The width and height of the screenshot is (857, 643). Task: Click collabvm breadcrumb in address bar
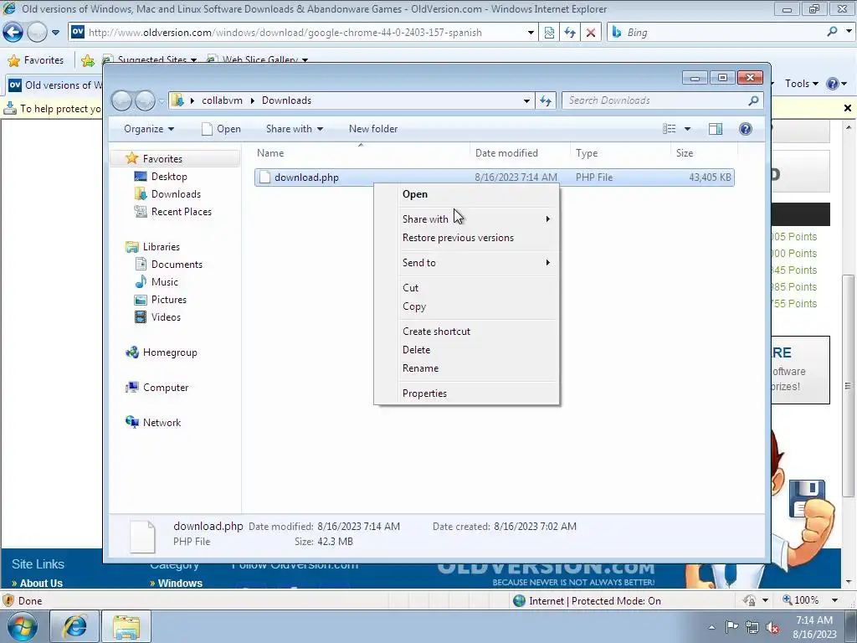pyautogui.click(x=222, y=100)
